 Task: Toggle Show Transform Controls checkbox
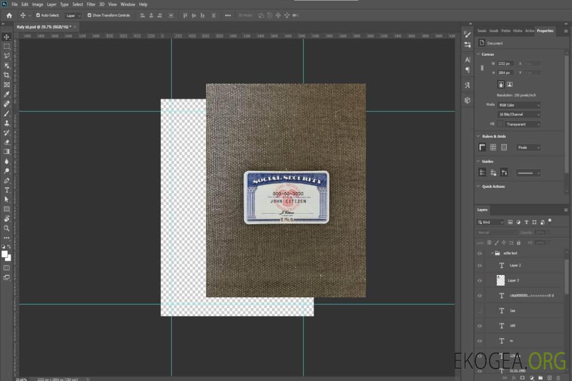click(x=90, y=15)
